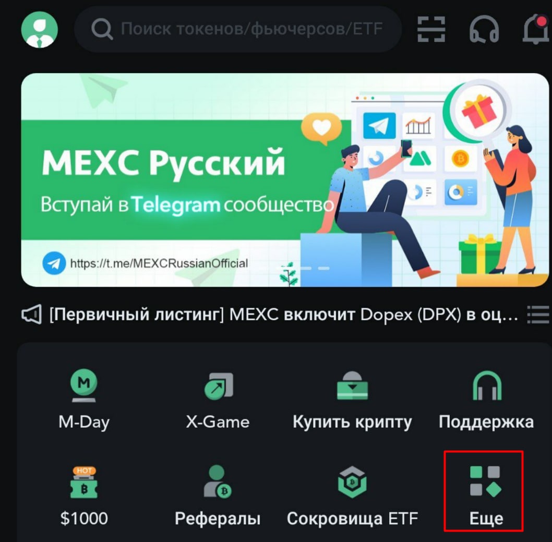Open the user profile avatar
This screenshot has width=552, height=542.
pos(40,29)
